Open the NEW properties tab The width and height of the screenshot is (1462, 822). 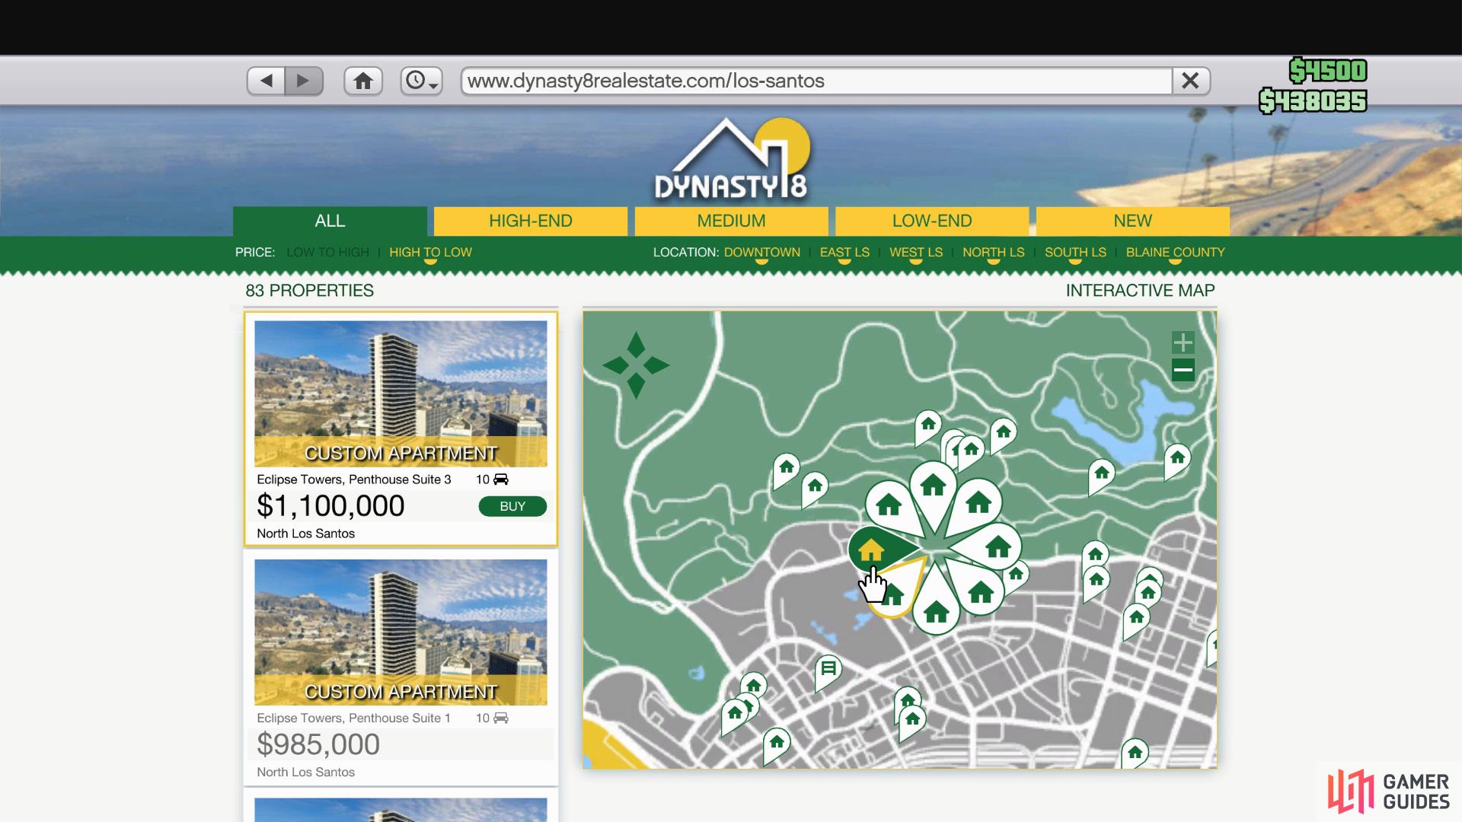point(1132,221)
